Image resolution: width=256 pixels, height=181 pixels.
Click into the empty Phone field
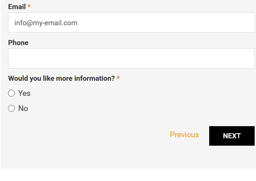pyautogui.click(x=131, y=59)
